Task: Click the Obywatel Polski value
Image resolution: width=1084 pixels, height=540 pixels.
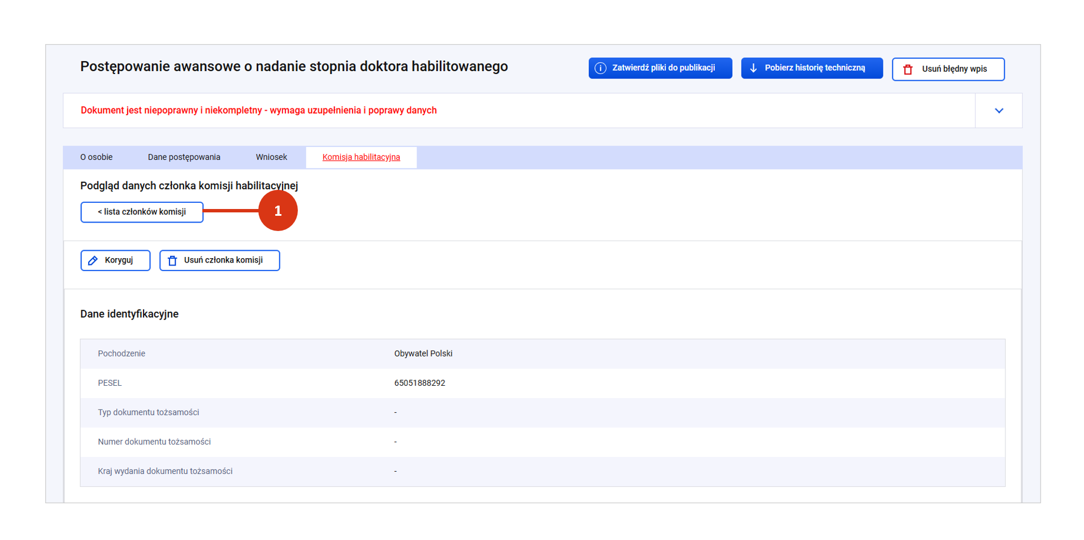Action: click(x=423, y=354)
